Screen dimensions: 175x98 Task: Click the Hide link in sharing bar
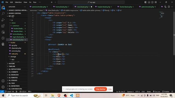[x=110, y=89]
